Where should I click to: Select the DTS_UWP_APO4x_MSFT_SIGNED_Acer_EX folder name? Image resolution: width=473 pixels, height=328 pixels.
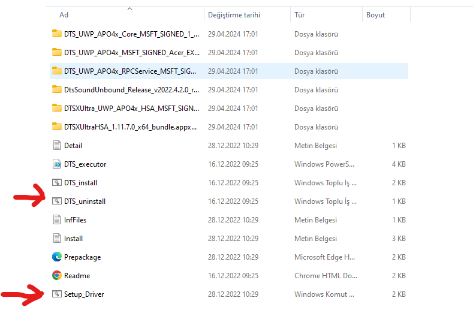[x=132, y=53]
